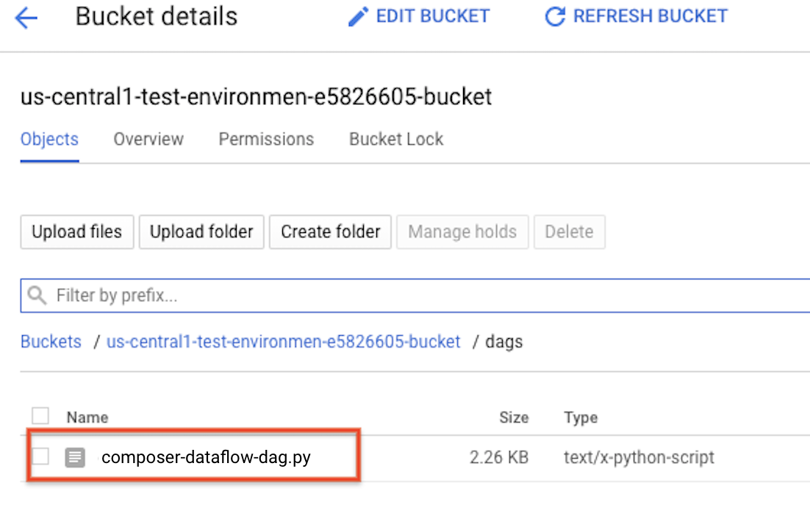Click the Manage holds button
The height and width of the screenshot is (516, 810).
(462, 232)
